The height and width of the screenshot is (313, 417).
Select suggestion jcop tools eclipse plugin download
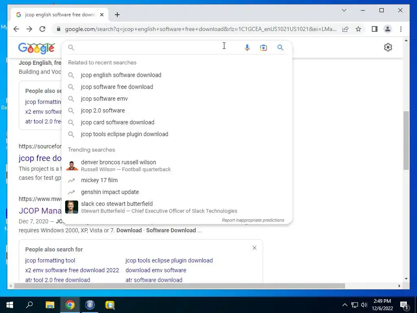coord(177,134)
